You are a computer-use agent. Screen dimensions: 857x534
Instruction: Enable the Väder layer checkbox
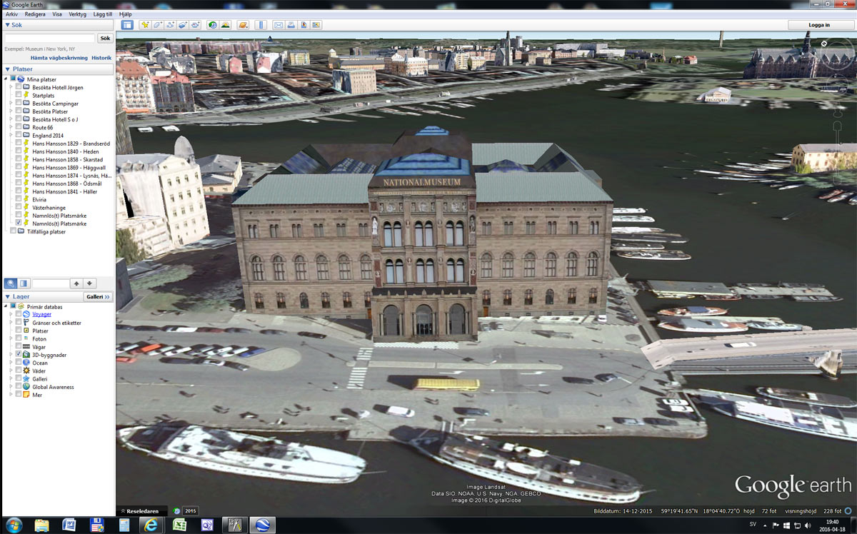(19, 371)
